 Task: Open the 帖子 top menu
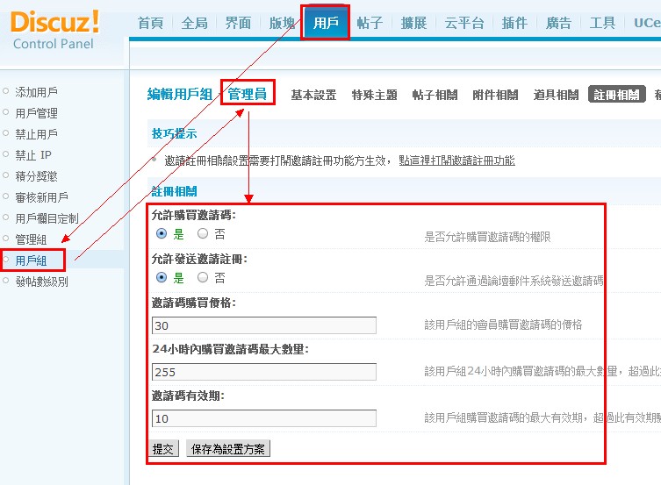pyautogui.click(x=370, y=24)
